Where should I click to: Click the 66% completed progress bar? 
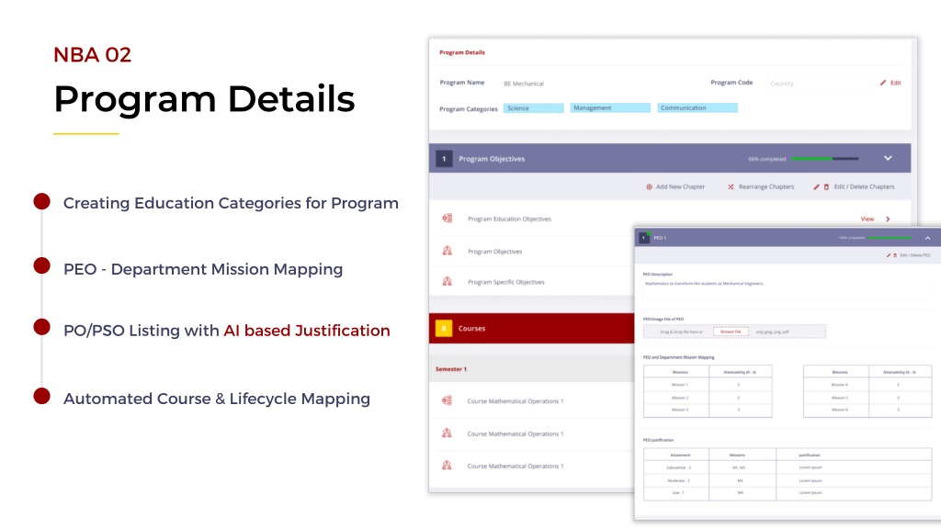(824, 159)
